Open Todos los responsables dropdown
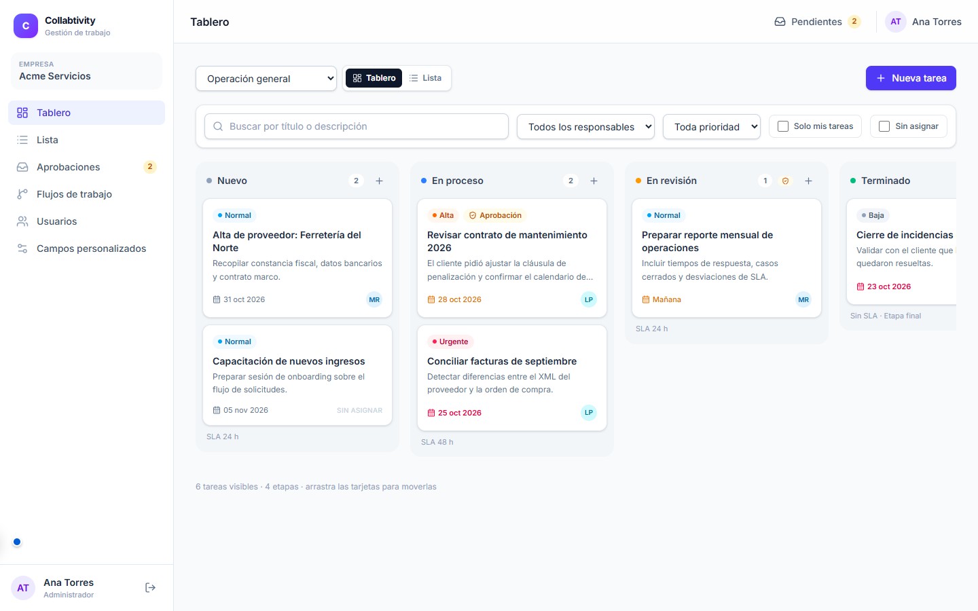The image size is (978, 611). (585, 127)
